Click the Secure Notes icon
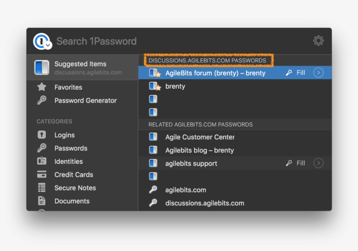 [x=42, y=188]
